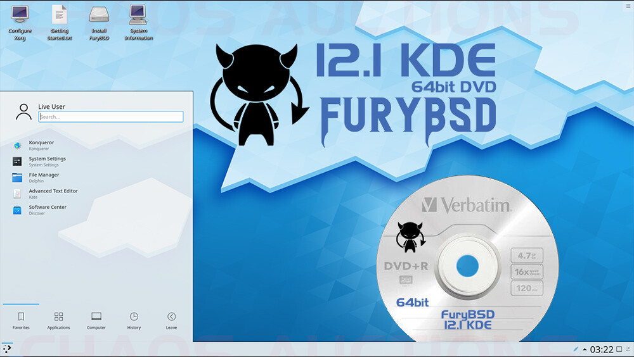Open the desktop toolbox hamburger menu
Viewport: 634px width, 357px height.
coord(628,6)
